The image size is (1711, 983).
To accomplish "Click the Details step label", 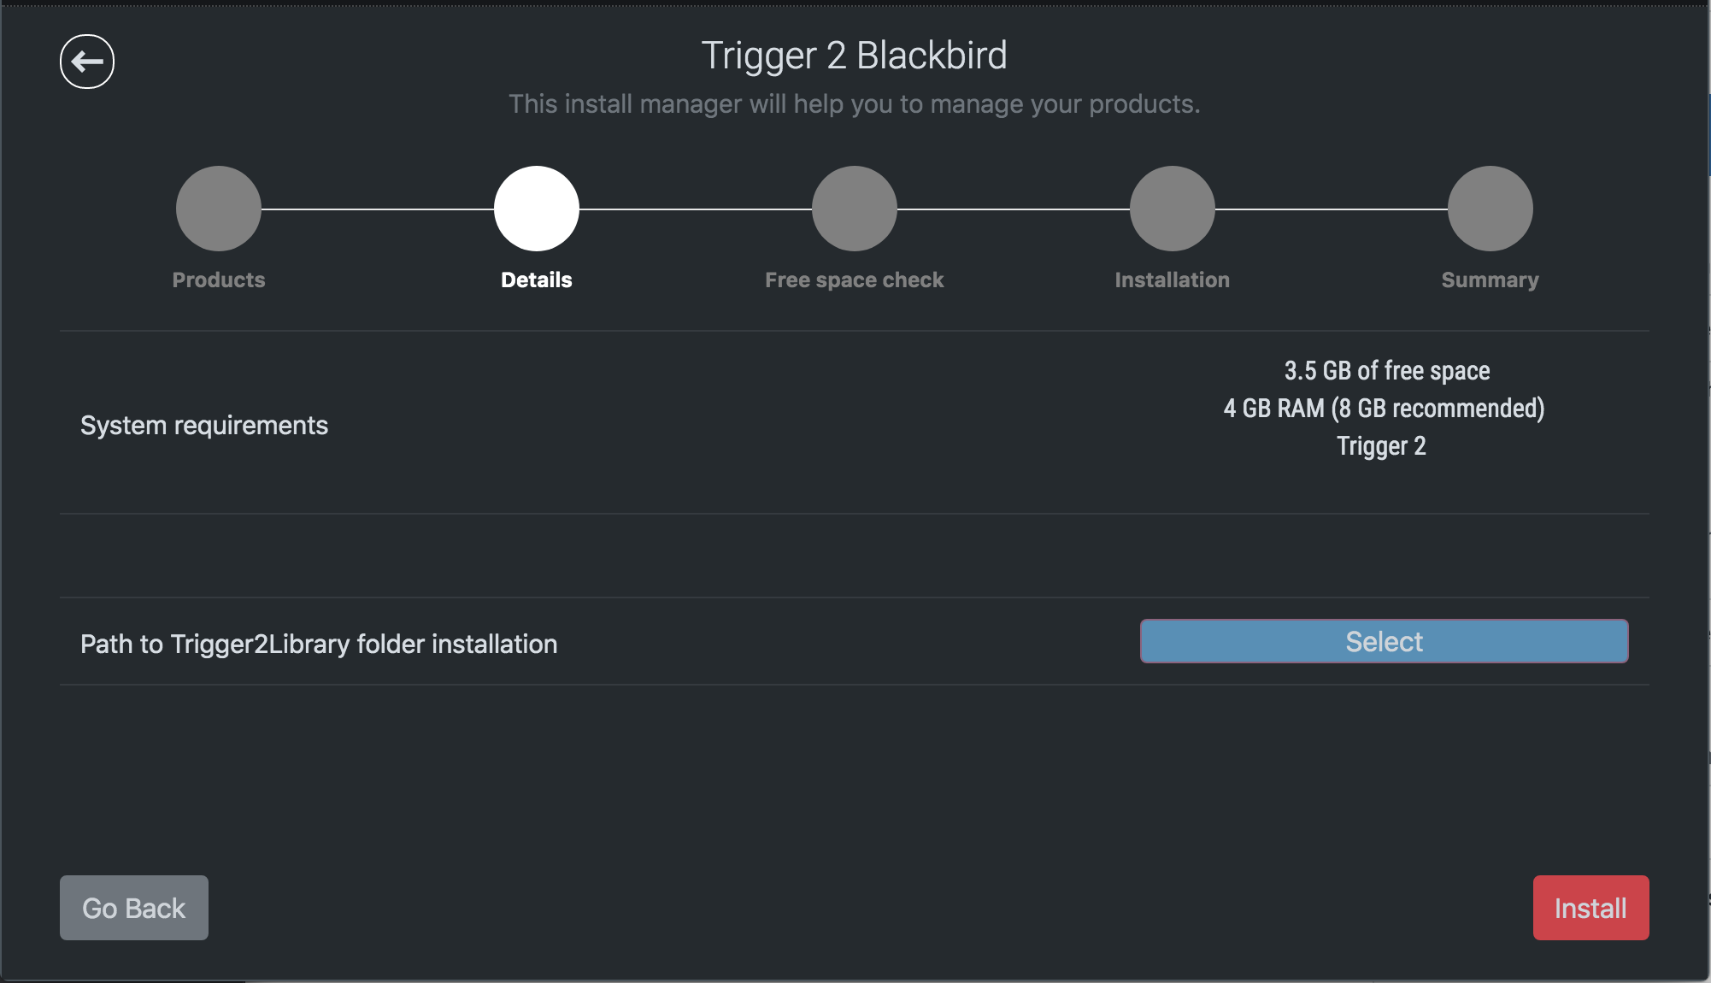I will 537,280.
